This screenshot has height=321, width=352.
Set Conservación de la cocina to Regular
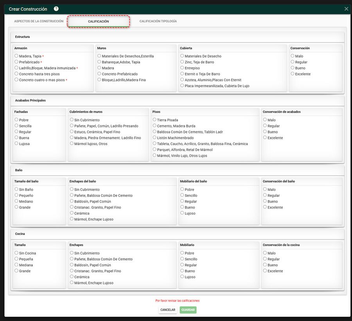tap(265, 258)
